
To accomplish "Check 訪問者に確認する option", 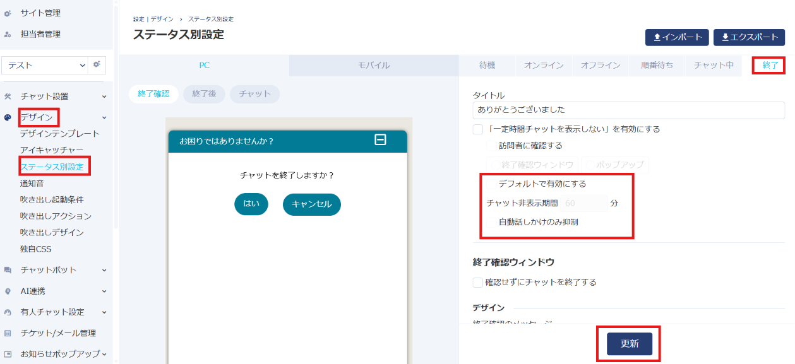I will click(492, 146).
